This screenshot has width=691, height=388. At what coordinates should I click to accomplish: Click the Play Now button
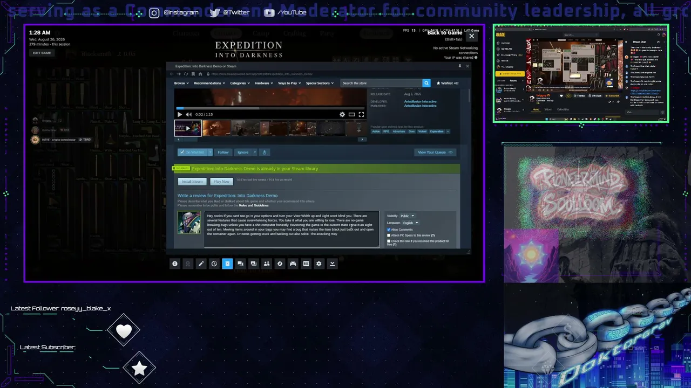221,182
